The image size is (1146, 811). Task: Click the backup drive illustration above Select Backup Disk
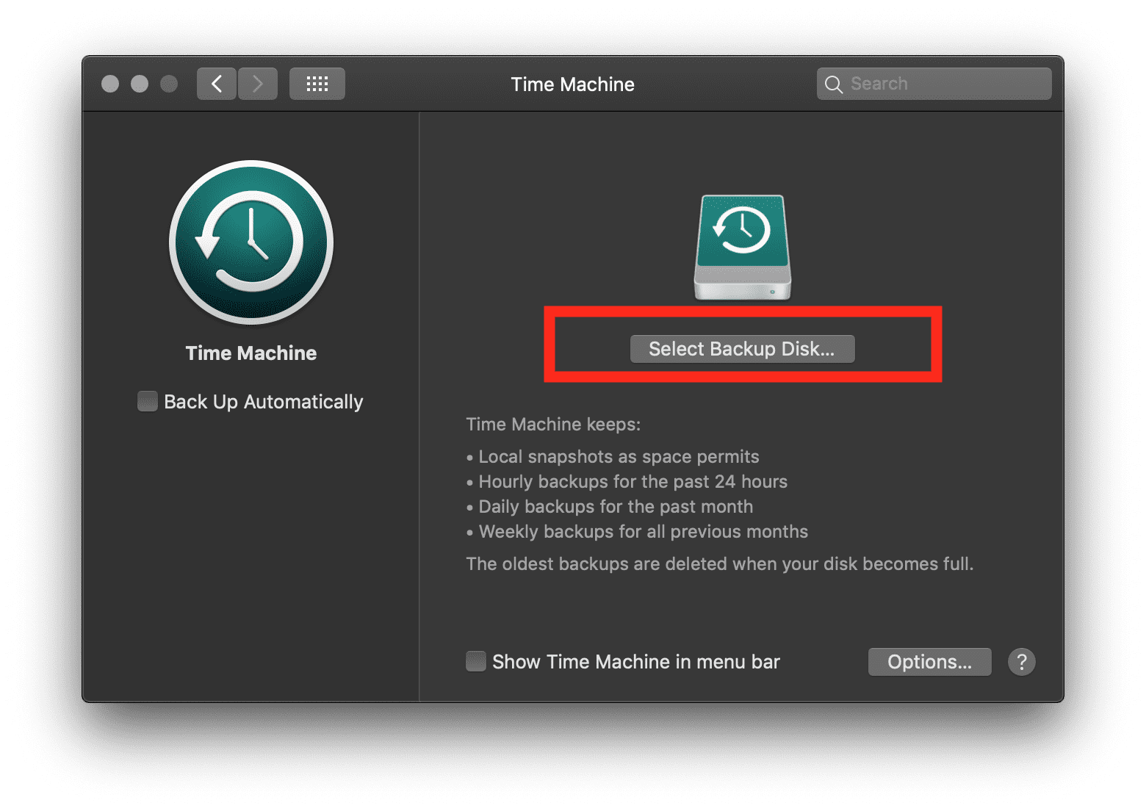click(742, 246)
